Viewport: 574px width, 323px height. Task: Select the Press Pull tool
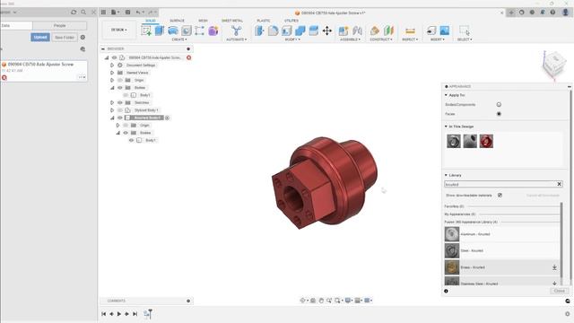(259, 31)
